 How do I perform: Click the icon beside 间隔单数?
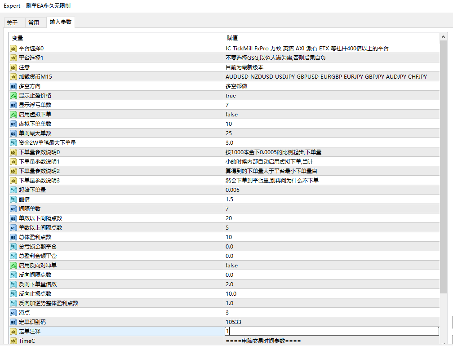13,209
